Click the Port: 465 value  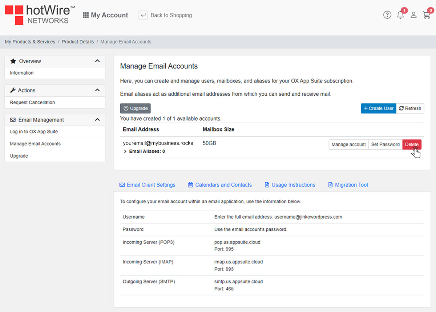[x=224, y=289]
